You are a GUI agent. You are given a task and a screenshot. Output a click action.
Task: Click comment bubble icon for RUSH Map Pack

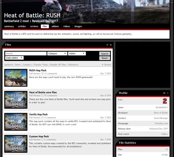click(43, 73)
